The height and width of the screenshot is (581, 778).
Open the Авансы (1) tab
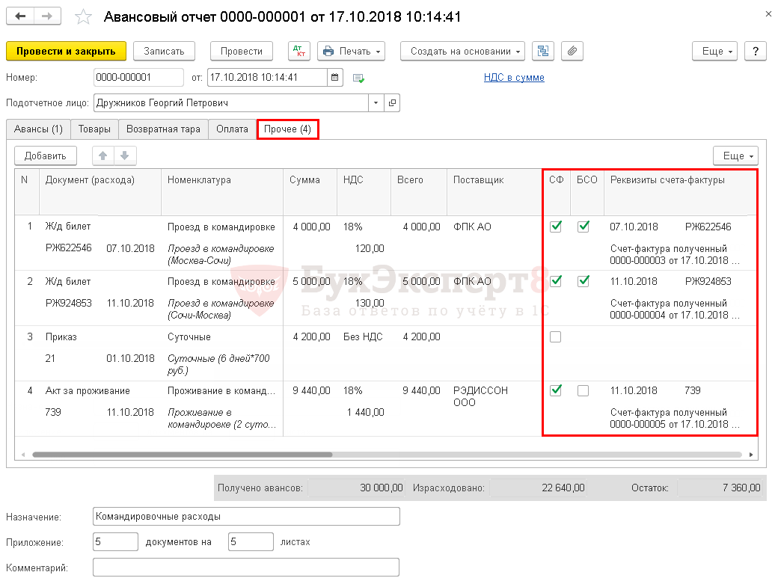tap(38, 129)
